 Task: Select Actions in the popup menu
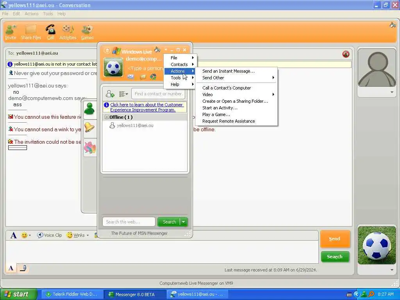coord(180,71)
